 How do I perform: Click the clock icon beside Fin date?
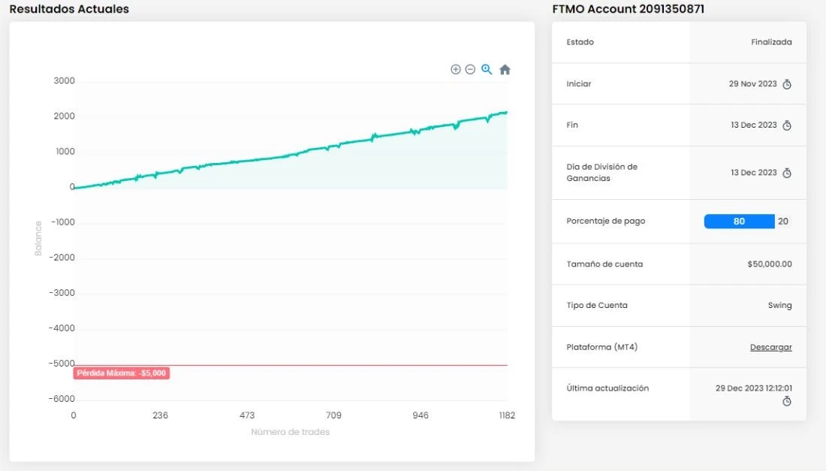786,125
